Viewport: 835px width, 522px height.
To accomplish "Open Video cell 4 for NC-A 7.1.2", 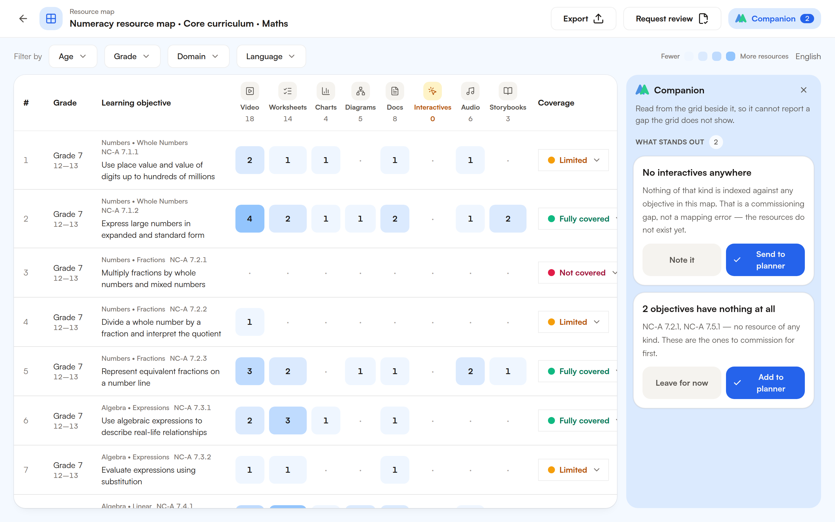I will (x=250, y=219).
